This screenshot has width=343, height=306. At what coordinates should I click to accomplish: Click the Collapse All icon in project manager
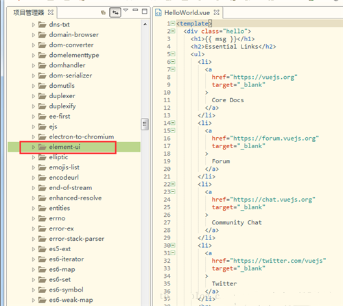[103, 12]
